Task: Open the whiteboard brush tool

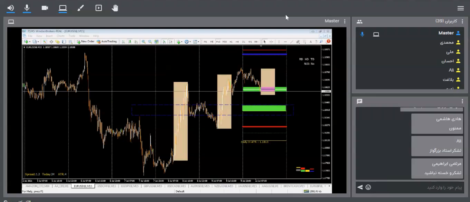Action: [81, 8]
